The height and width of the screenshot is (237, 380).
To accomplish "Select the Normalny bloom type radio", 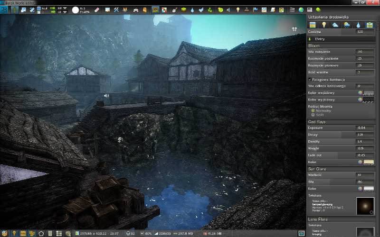I will (313, 110).
